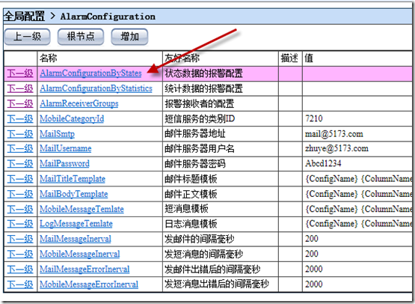Screen dimensions: 415x304
Task: Click 下一级 in the MailPassword row
Action: point(20,163)
